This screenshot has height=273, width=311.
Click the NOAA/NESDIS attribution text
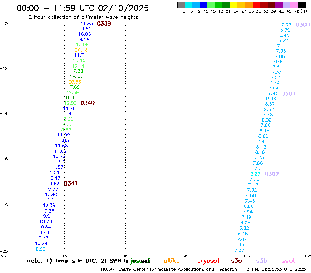169,270
